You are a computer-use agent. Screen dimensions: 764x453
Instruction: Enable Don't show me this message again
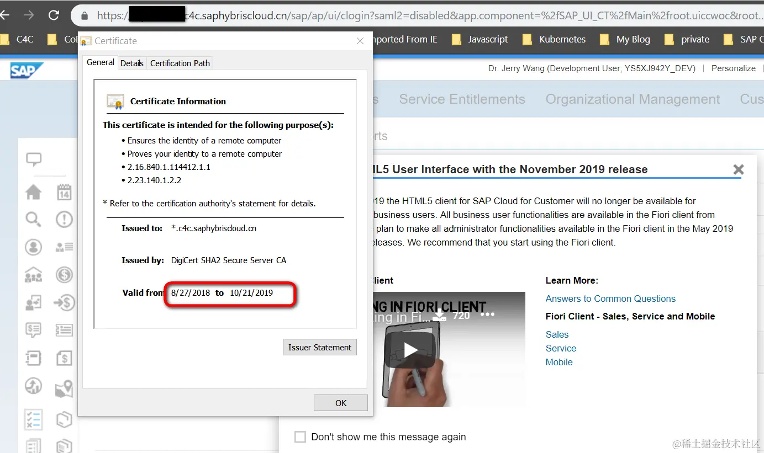pyautogui.click(x=299, y=436)
